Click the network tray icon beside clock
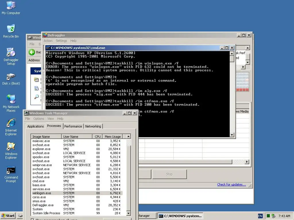 (273, 216)
